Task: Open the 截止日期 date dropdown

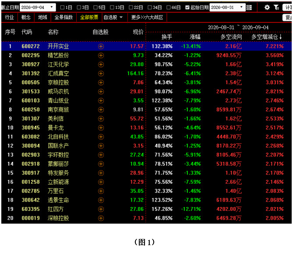Action: click(x=52, y=7)
